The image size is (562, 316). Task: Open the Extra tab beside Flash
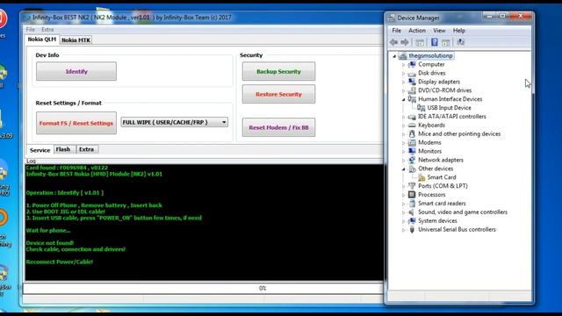point(86,149)
